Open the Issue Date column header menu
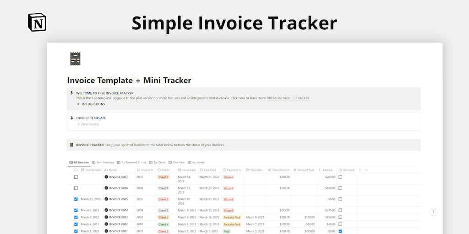 coord(187,170)
